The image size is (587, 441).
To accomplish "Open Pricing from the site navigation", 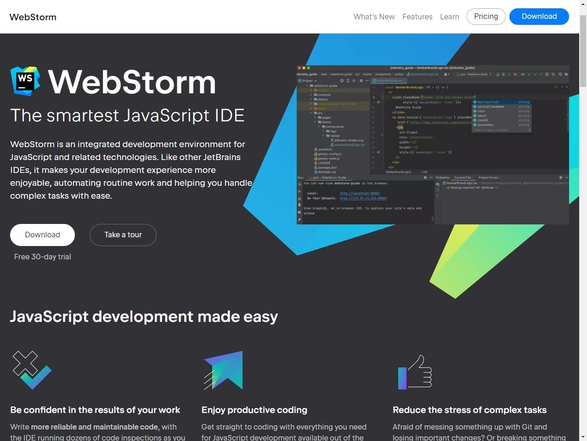I will click(485, 17).
